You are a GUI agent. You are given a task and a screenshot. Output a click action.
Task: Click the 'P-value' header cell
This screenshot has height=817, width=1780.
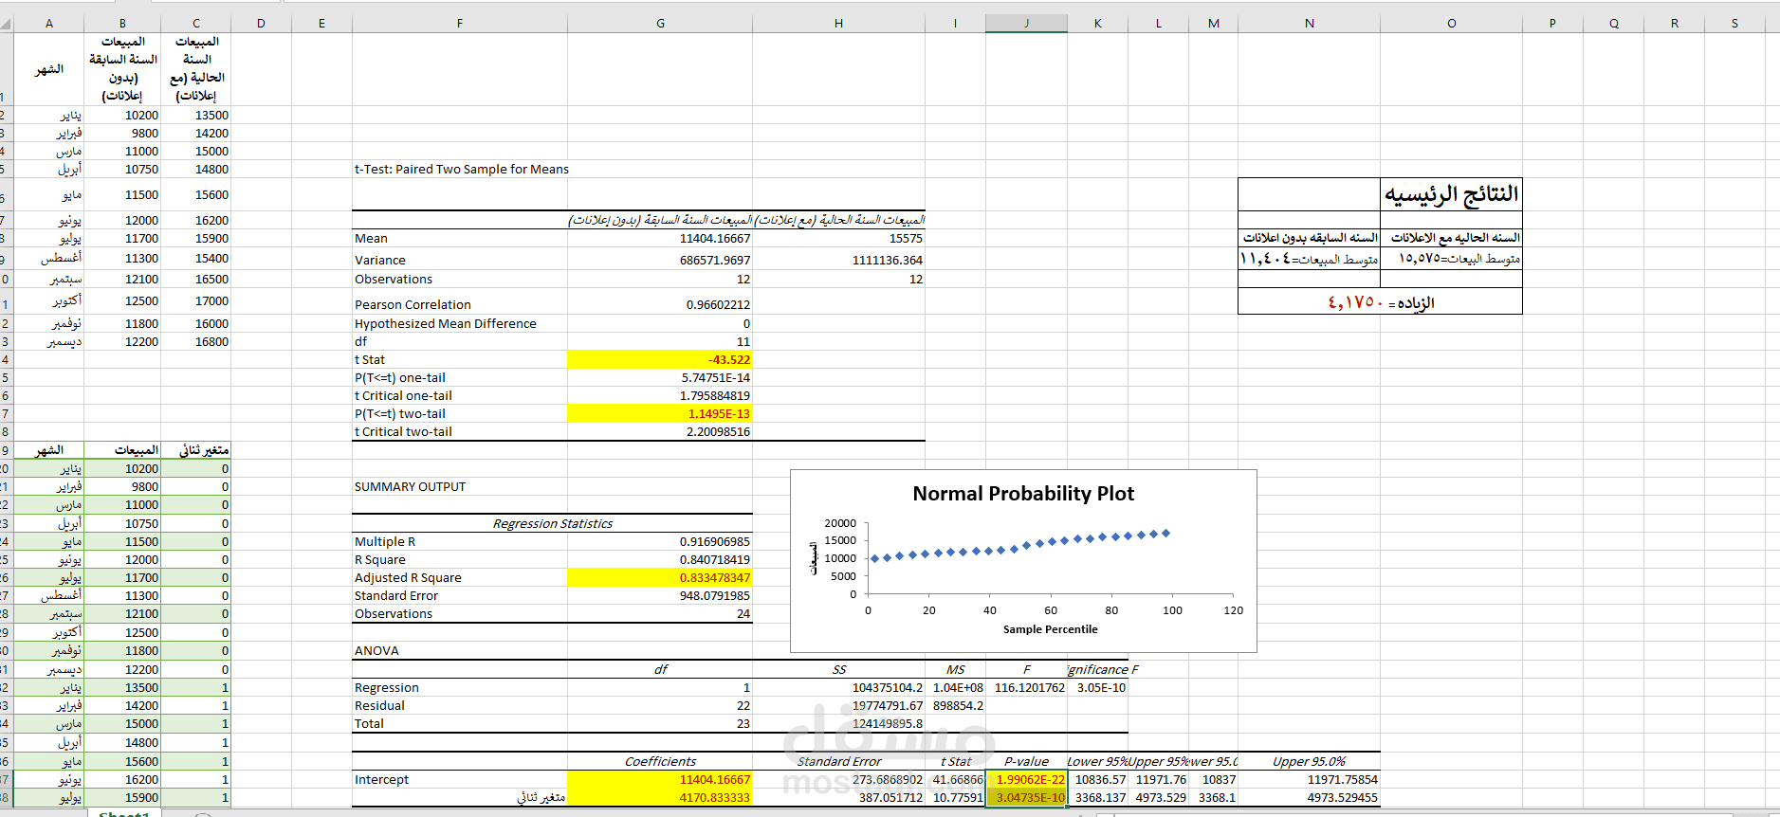tap(1026, 762)
